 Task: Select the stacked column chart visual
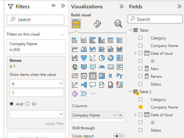[x=84, y=40]
